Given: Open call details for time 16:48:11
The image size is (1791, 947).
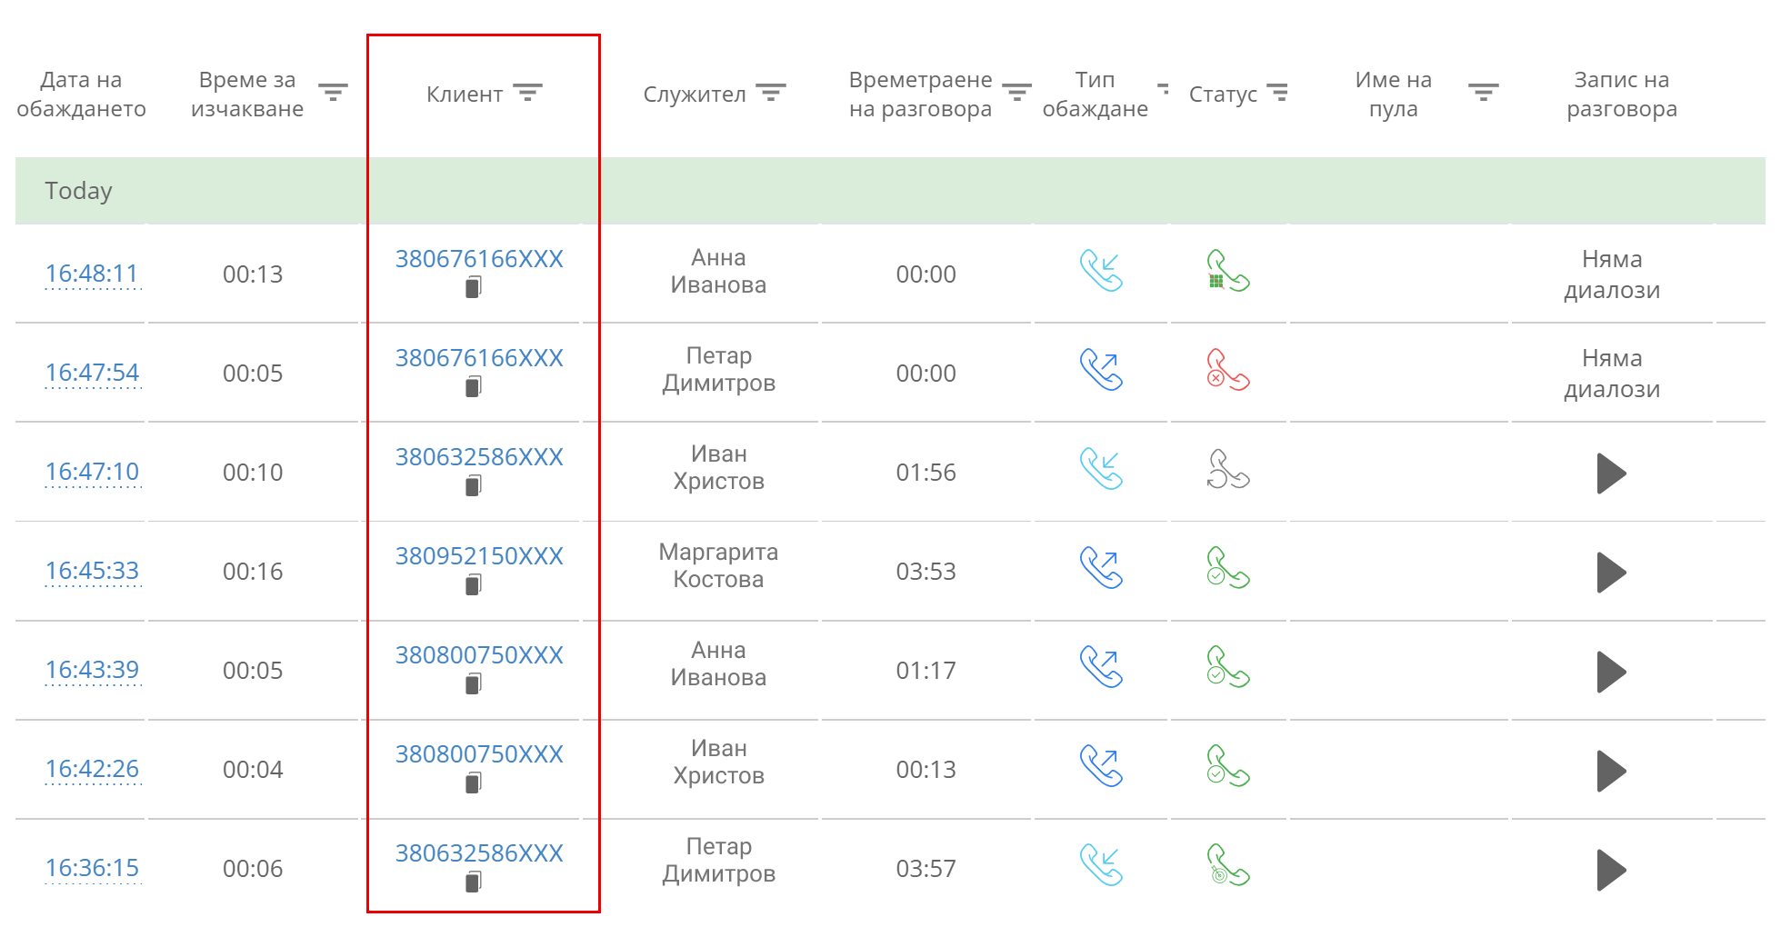Looking at the screenshot, I should (92, 274).
